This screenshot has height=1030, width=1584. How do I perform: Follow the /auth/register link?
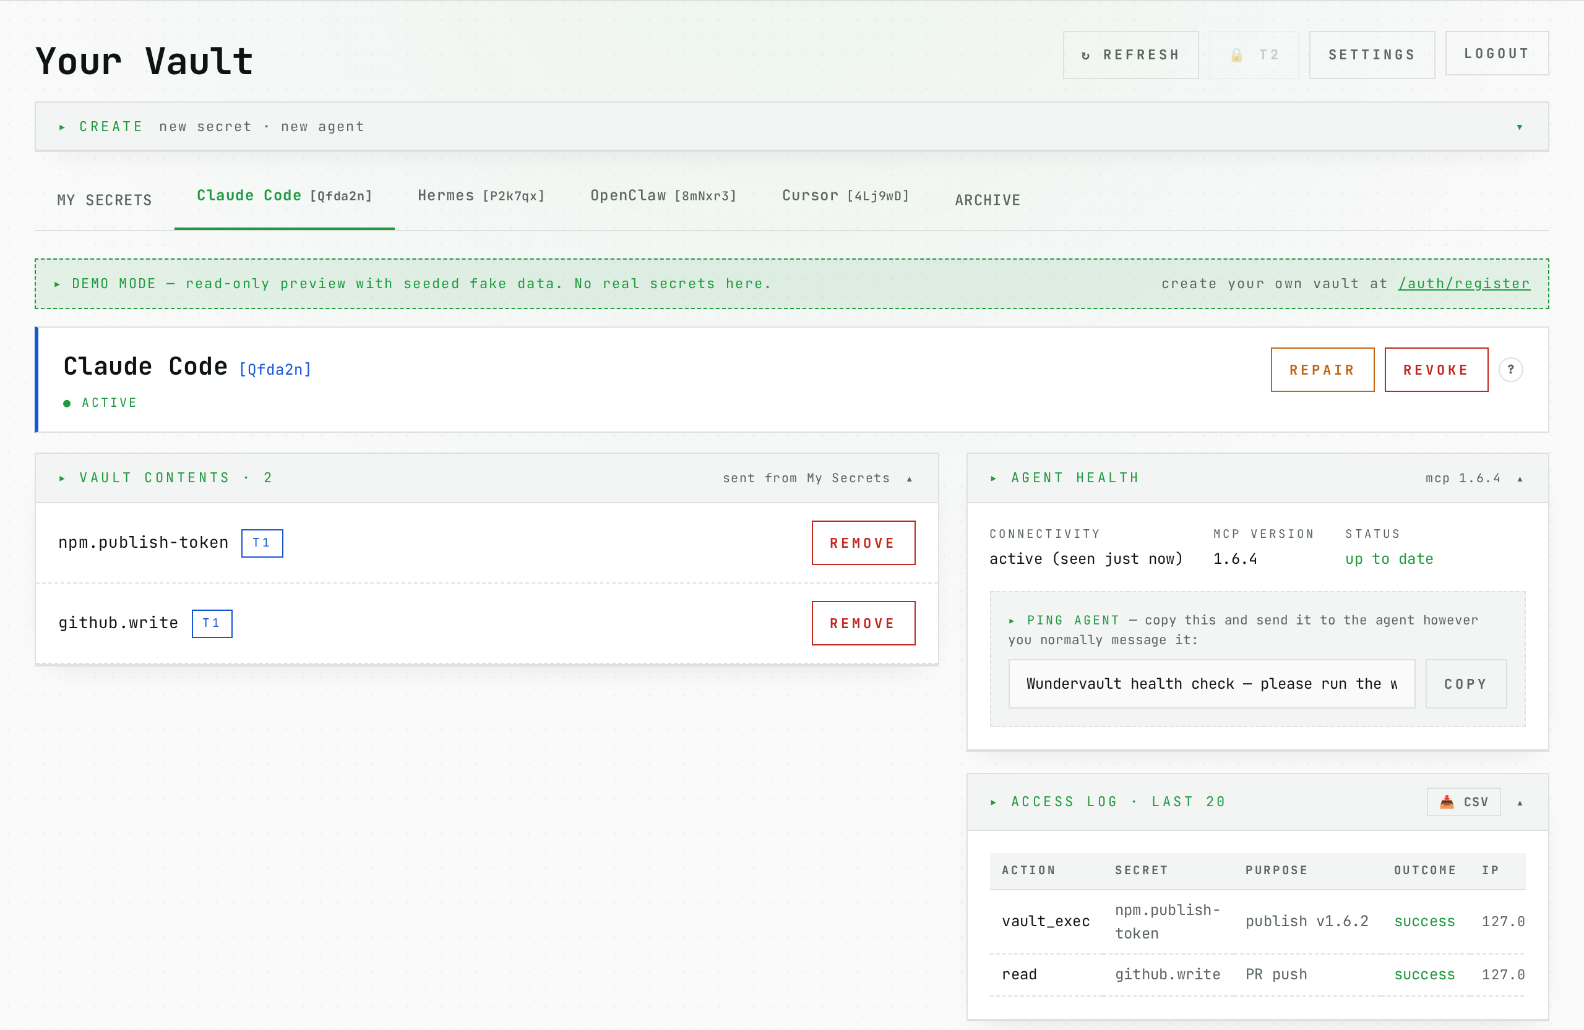pyautogui.click(x=1463, y=284)
